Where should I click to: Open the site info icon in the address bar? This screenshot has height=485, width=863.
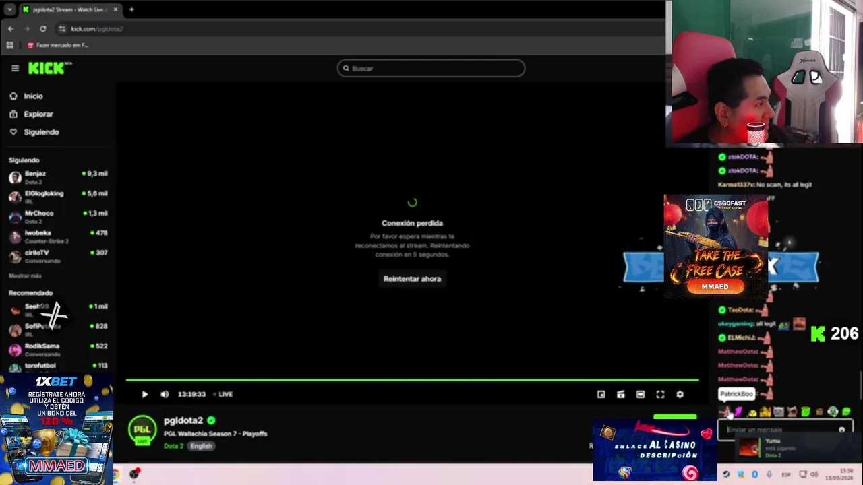click(x=62, y=29)
